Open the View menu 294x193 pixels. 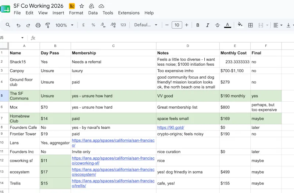click(43, 13)
